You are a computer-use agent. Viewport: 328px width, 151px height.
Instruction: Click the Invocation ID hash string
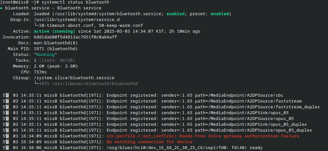[x=75, y=37]
